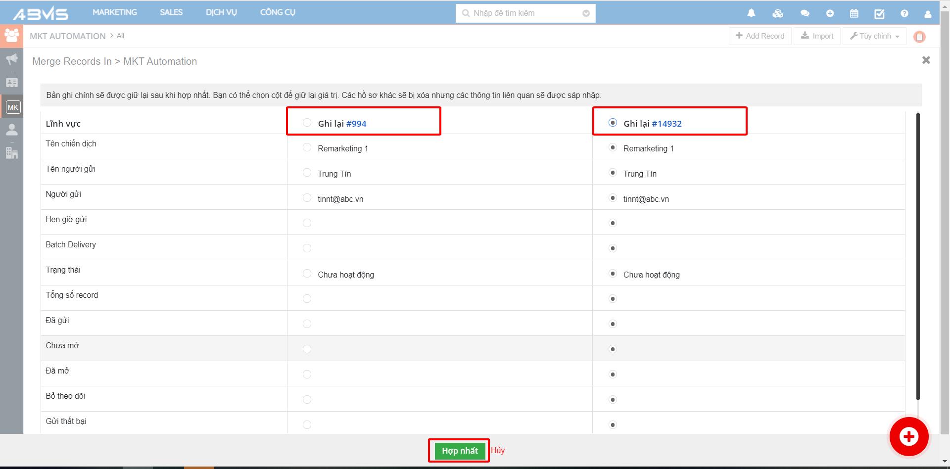Image resolution: width=950 pixels, height=469 pixels.
Task: Open the DỊCH VỤ menu
Action: click(221, 12)
